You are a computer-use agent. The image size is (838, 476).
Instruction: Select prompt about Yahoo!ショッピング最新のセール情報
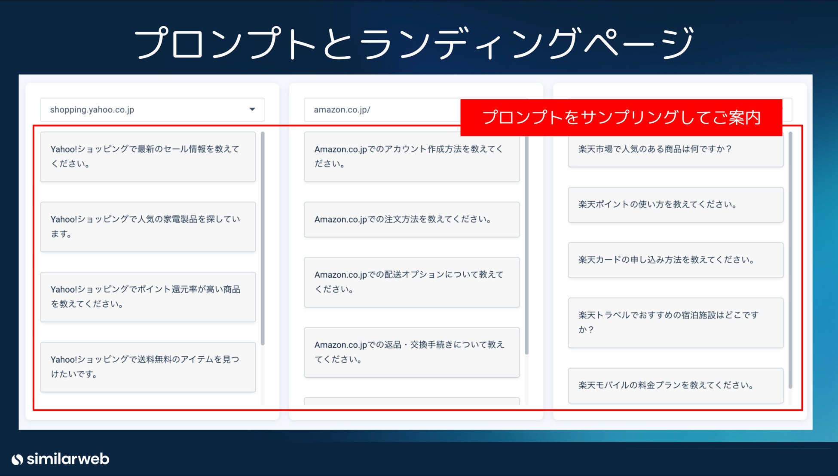148,157
